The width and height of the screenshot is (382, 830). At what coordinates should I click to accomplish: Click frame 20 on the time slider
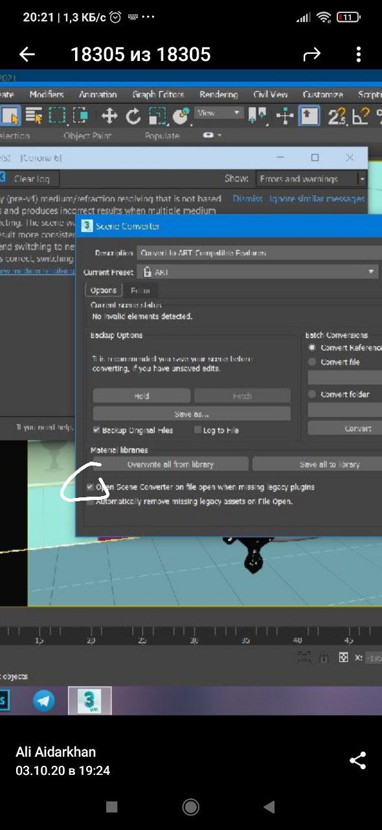click(91, 640)
